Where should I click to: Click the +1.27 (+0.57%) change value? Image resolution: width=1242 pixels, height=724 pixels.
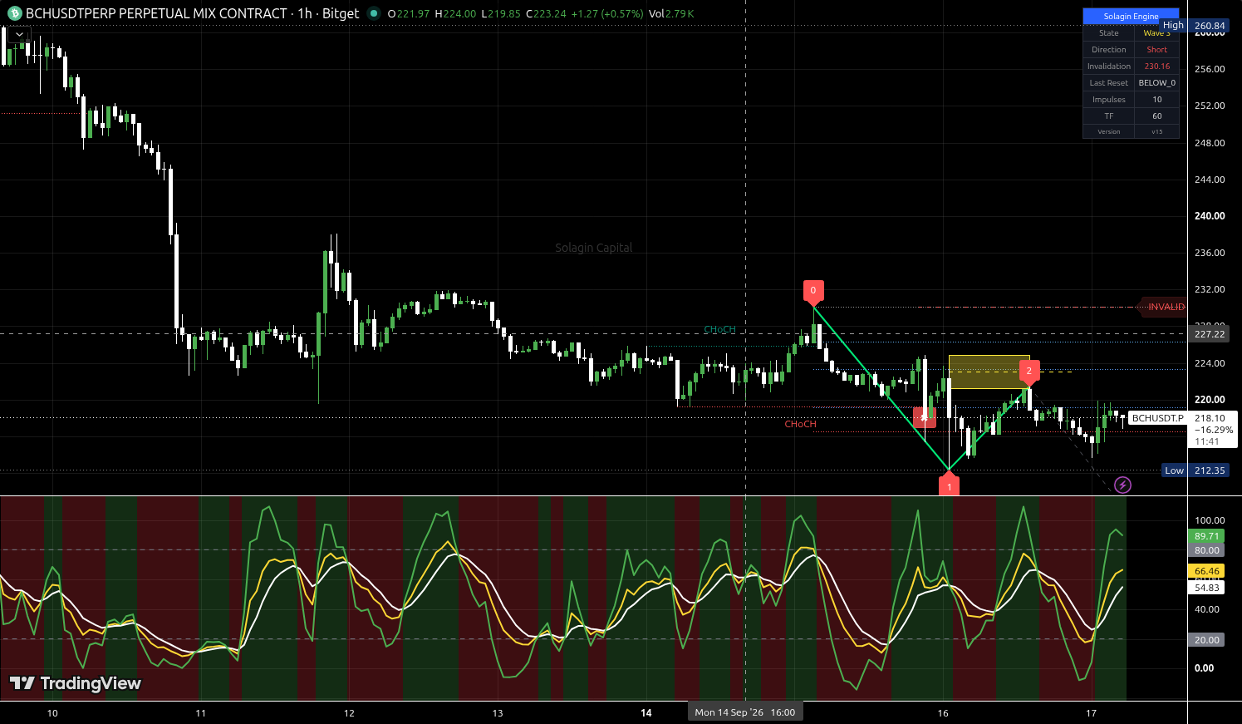[x=609, y=13]
